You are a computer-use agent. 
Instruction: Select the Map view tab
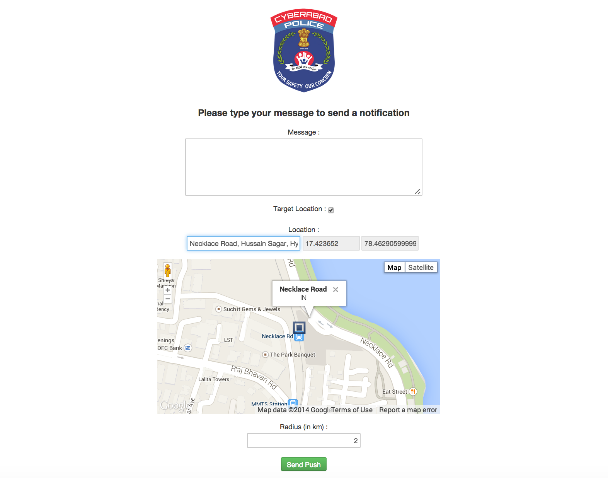click(x=394, y=267)
